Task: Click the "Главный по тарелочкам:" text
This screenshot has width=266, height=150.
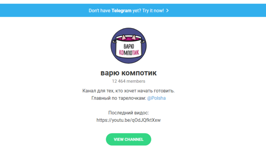Action: [x=119, y=98]
